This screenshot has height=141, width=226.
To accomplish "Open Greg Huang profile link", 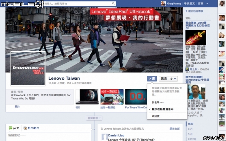I will [174, 4].
